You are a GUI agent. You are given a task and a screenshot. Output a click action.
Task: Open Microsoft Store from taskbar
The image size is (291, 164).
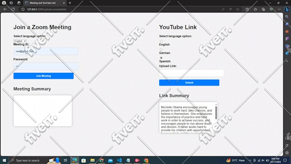click(x=83, y=160)
